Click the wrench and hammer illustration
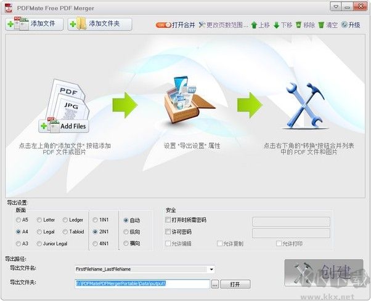The height and width of the screenshot is (301, 371). tap(305, 105)
